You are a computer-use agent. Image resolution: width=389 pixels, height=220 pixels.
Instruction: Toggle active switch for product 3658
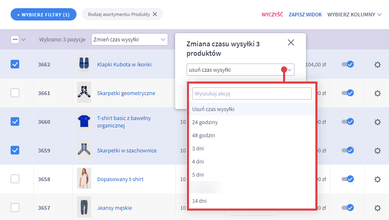348,179
